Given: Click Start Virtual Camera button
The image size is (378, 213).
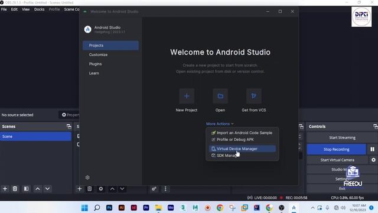Looking at the screenshot, I should (337, 160).
